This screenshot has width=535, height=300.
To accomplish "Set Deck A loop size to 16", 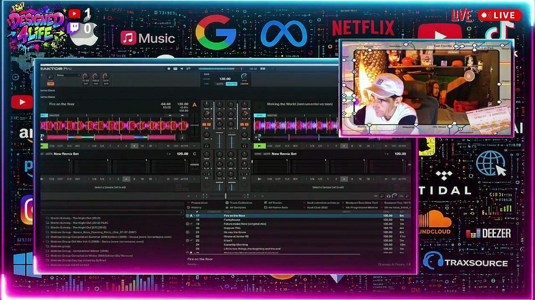I will point(142,146).
